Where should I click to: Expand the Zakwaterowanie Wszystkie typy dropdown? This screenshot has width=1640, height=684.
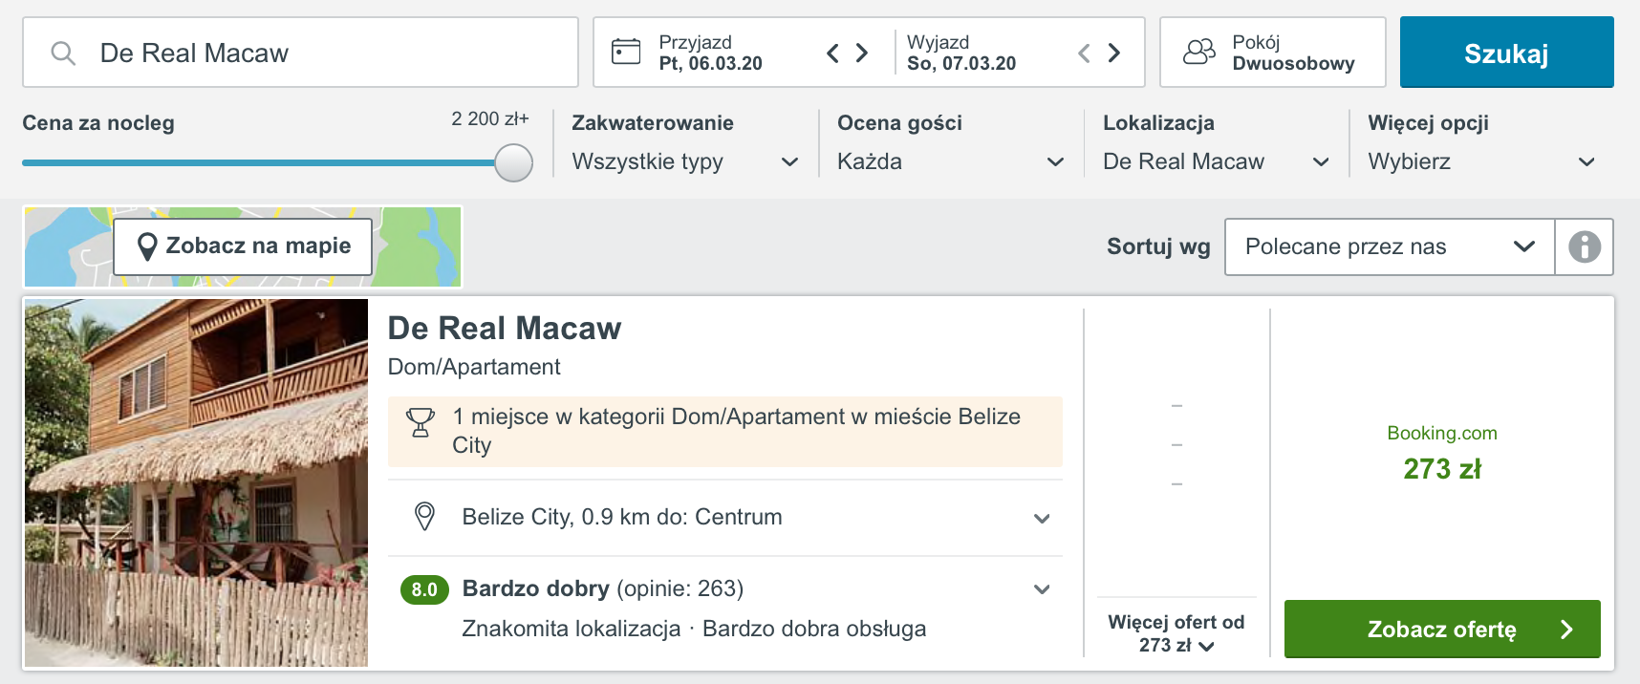(685, 161)
